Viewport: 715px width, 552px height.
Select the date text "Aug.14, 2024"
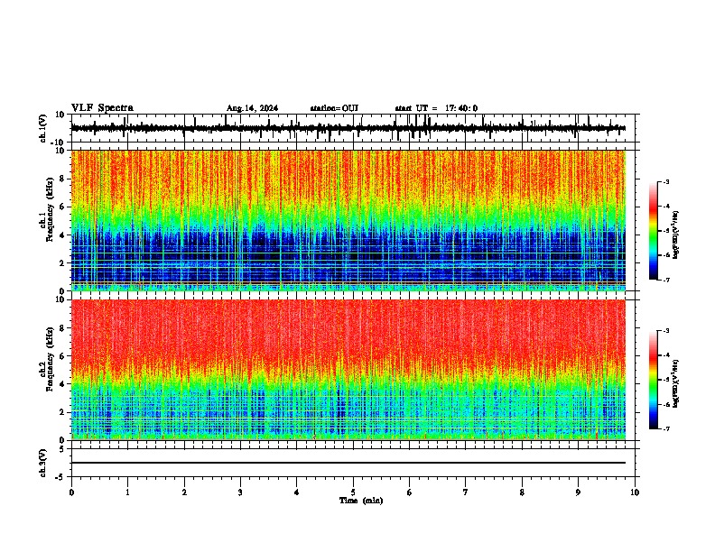click(252, 108)
